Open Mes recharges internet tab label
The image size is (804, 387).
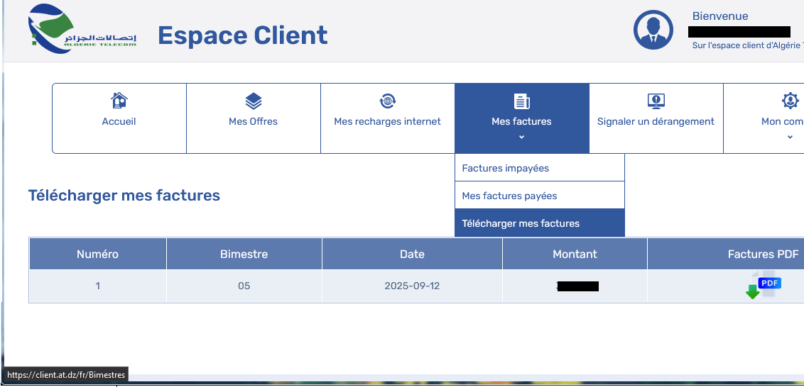388,121
